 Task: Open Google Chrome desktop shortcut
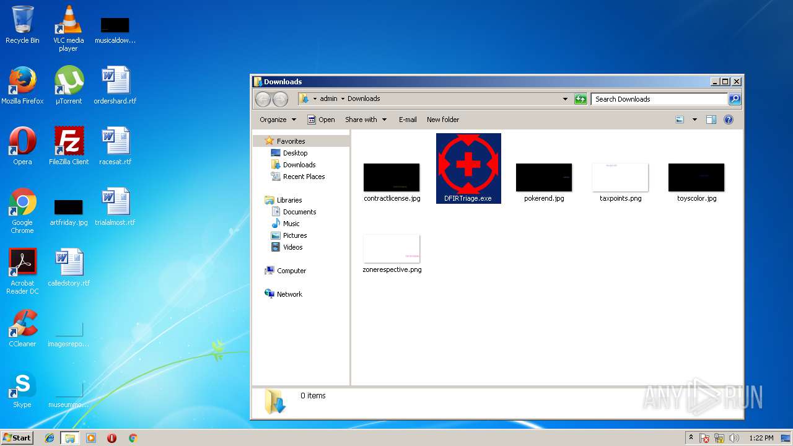[22, 211]
